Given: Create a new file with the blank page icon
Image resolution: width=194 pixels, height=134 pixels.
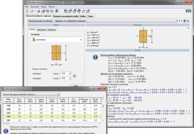Looking at the screenshot, I should [27, 11].
